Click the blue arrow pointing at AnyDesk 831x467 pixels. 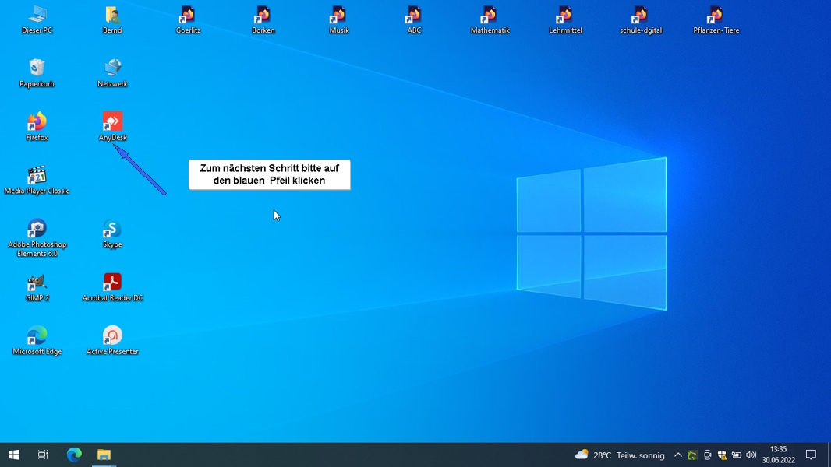click(x=140, y=170)
